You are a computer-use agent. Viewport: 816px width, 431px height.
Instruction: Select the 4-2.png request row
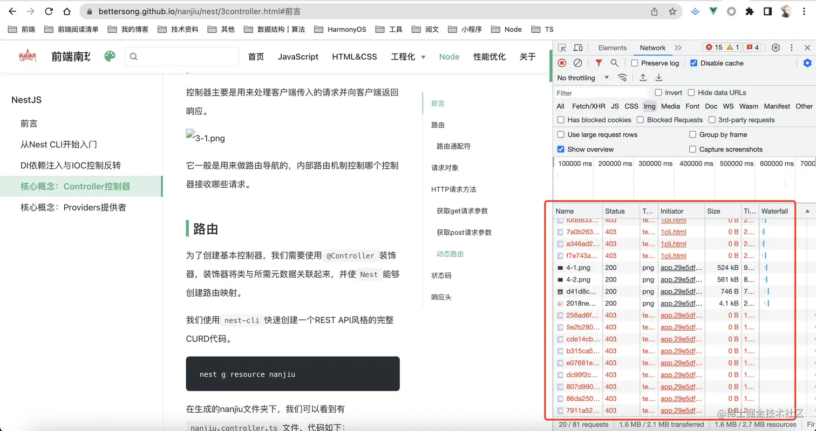(674, 279)
